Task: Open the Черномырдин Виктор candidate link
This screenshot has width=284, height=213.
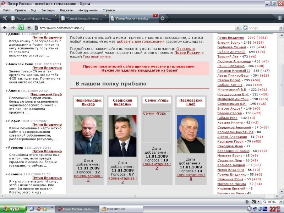Action: (88, 102)
